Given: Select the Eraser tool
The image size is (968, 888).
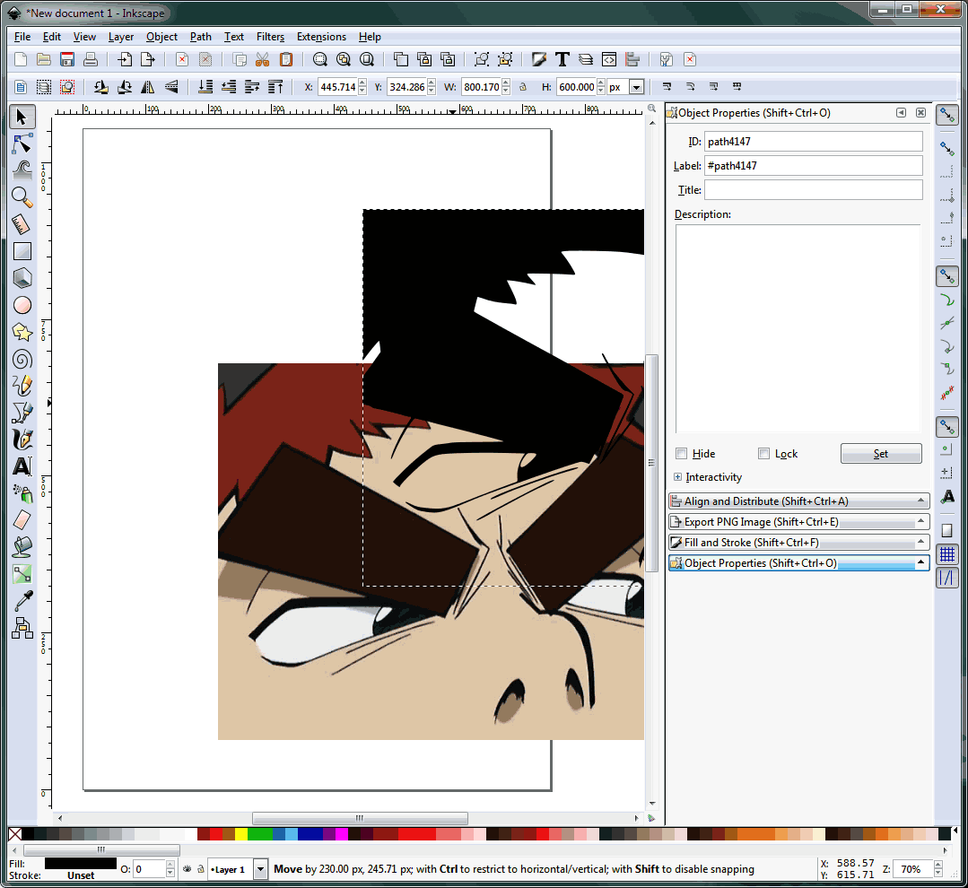Looking at the screenshot, I should (22, 520).
